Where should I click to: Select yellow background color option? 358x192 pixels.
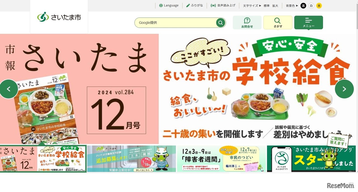coord(319,6)
